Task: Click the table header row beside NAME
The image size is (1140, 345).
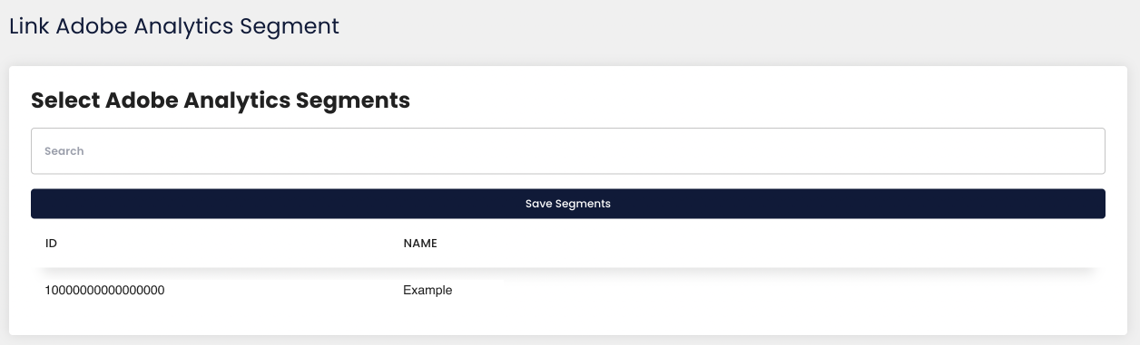Action: tap(726, 244)
